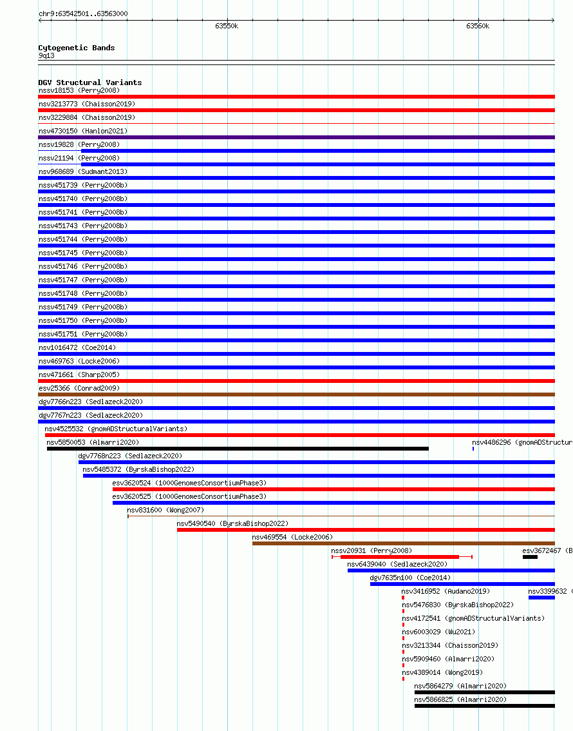Select nssv451740 (Perry2008b) label
This screenshot has height=731, width=573.
click(83, 199)
